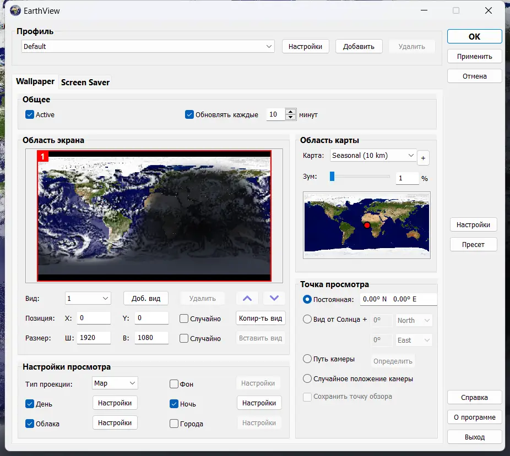
Task: Disable the Active checkbox
Action: click(29, 114)
